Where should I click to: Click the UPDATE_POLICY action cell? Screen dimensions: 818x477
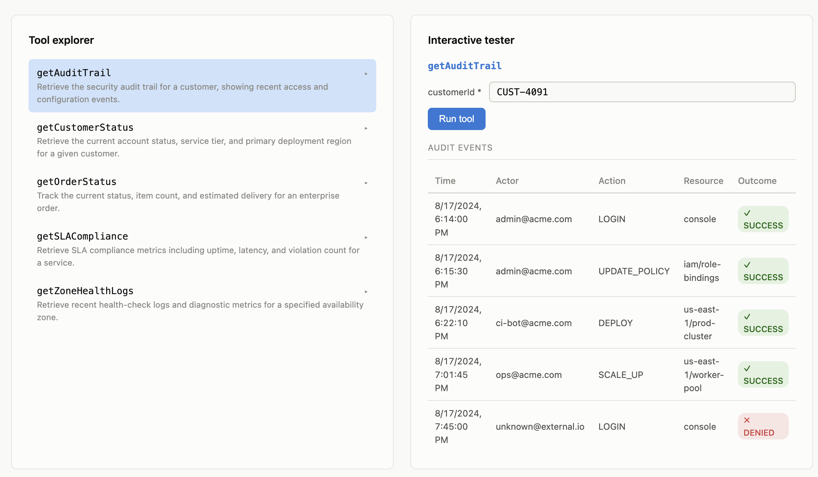tap(634, 271)
